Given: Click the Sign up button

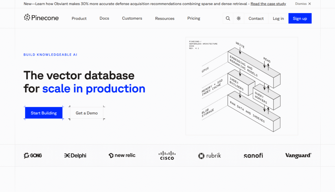Looking at the screenshot, I should [x=300, y=18].
